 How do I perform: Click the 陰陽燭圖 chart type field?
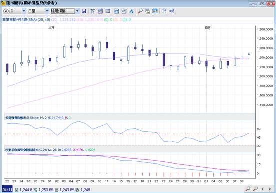tap(63, 11)
